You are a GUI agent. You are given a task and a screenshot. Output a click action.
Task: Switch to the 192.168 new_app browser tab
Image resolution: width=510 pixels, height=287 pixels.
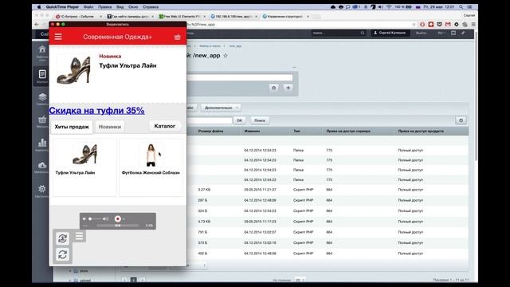point(233,16)
